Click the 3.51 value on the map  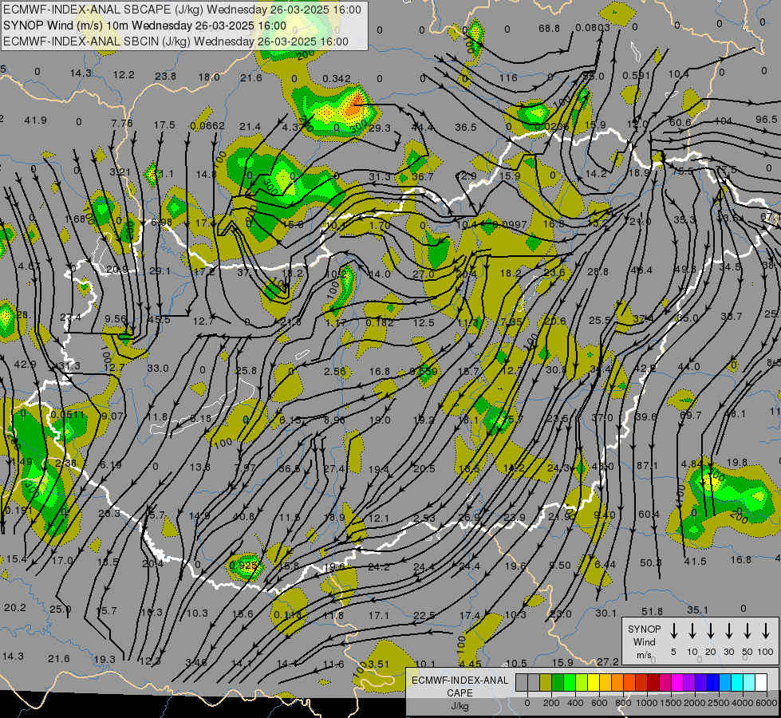378,665
